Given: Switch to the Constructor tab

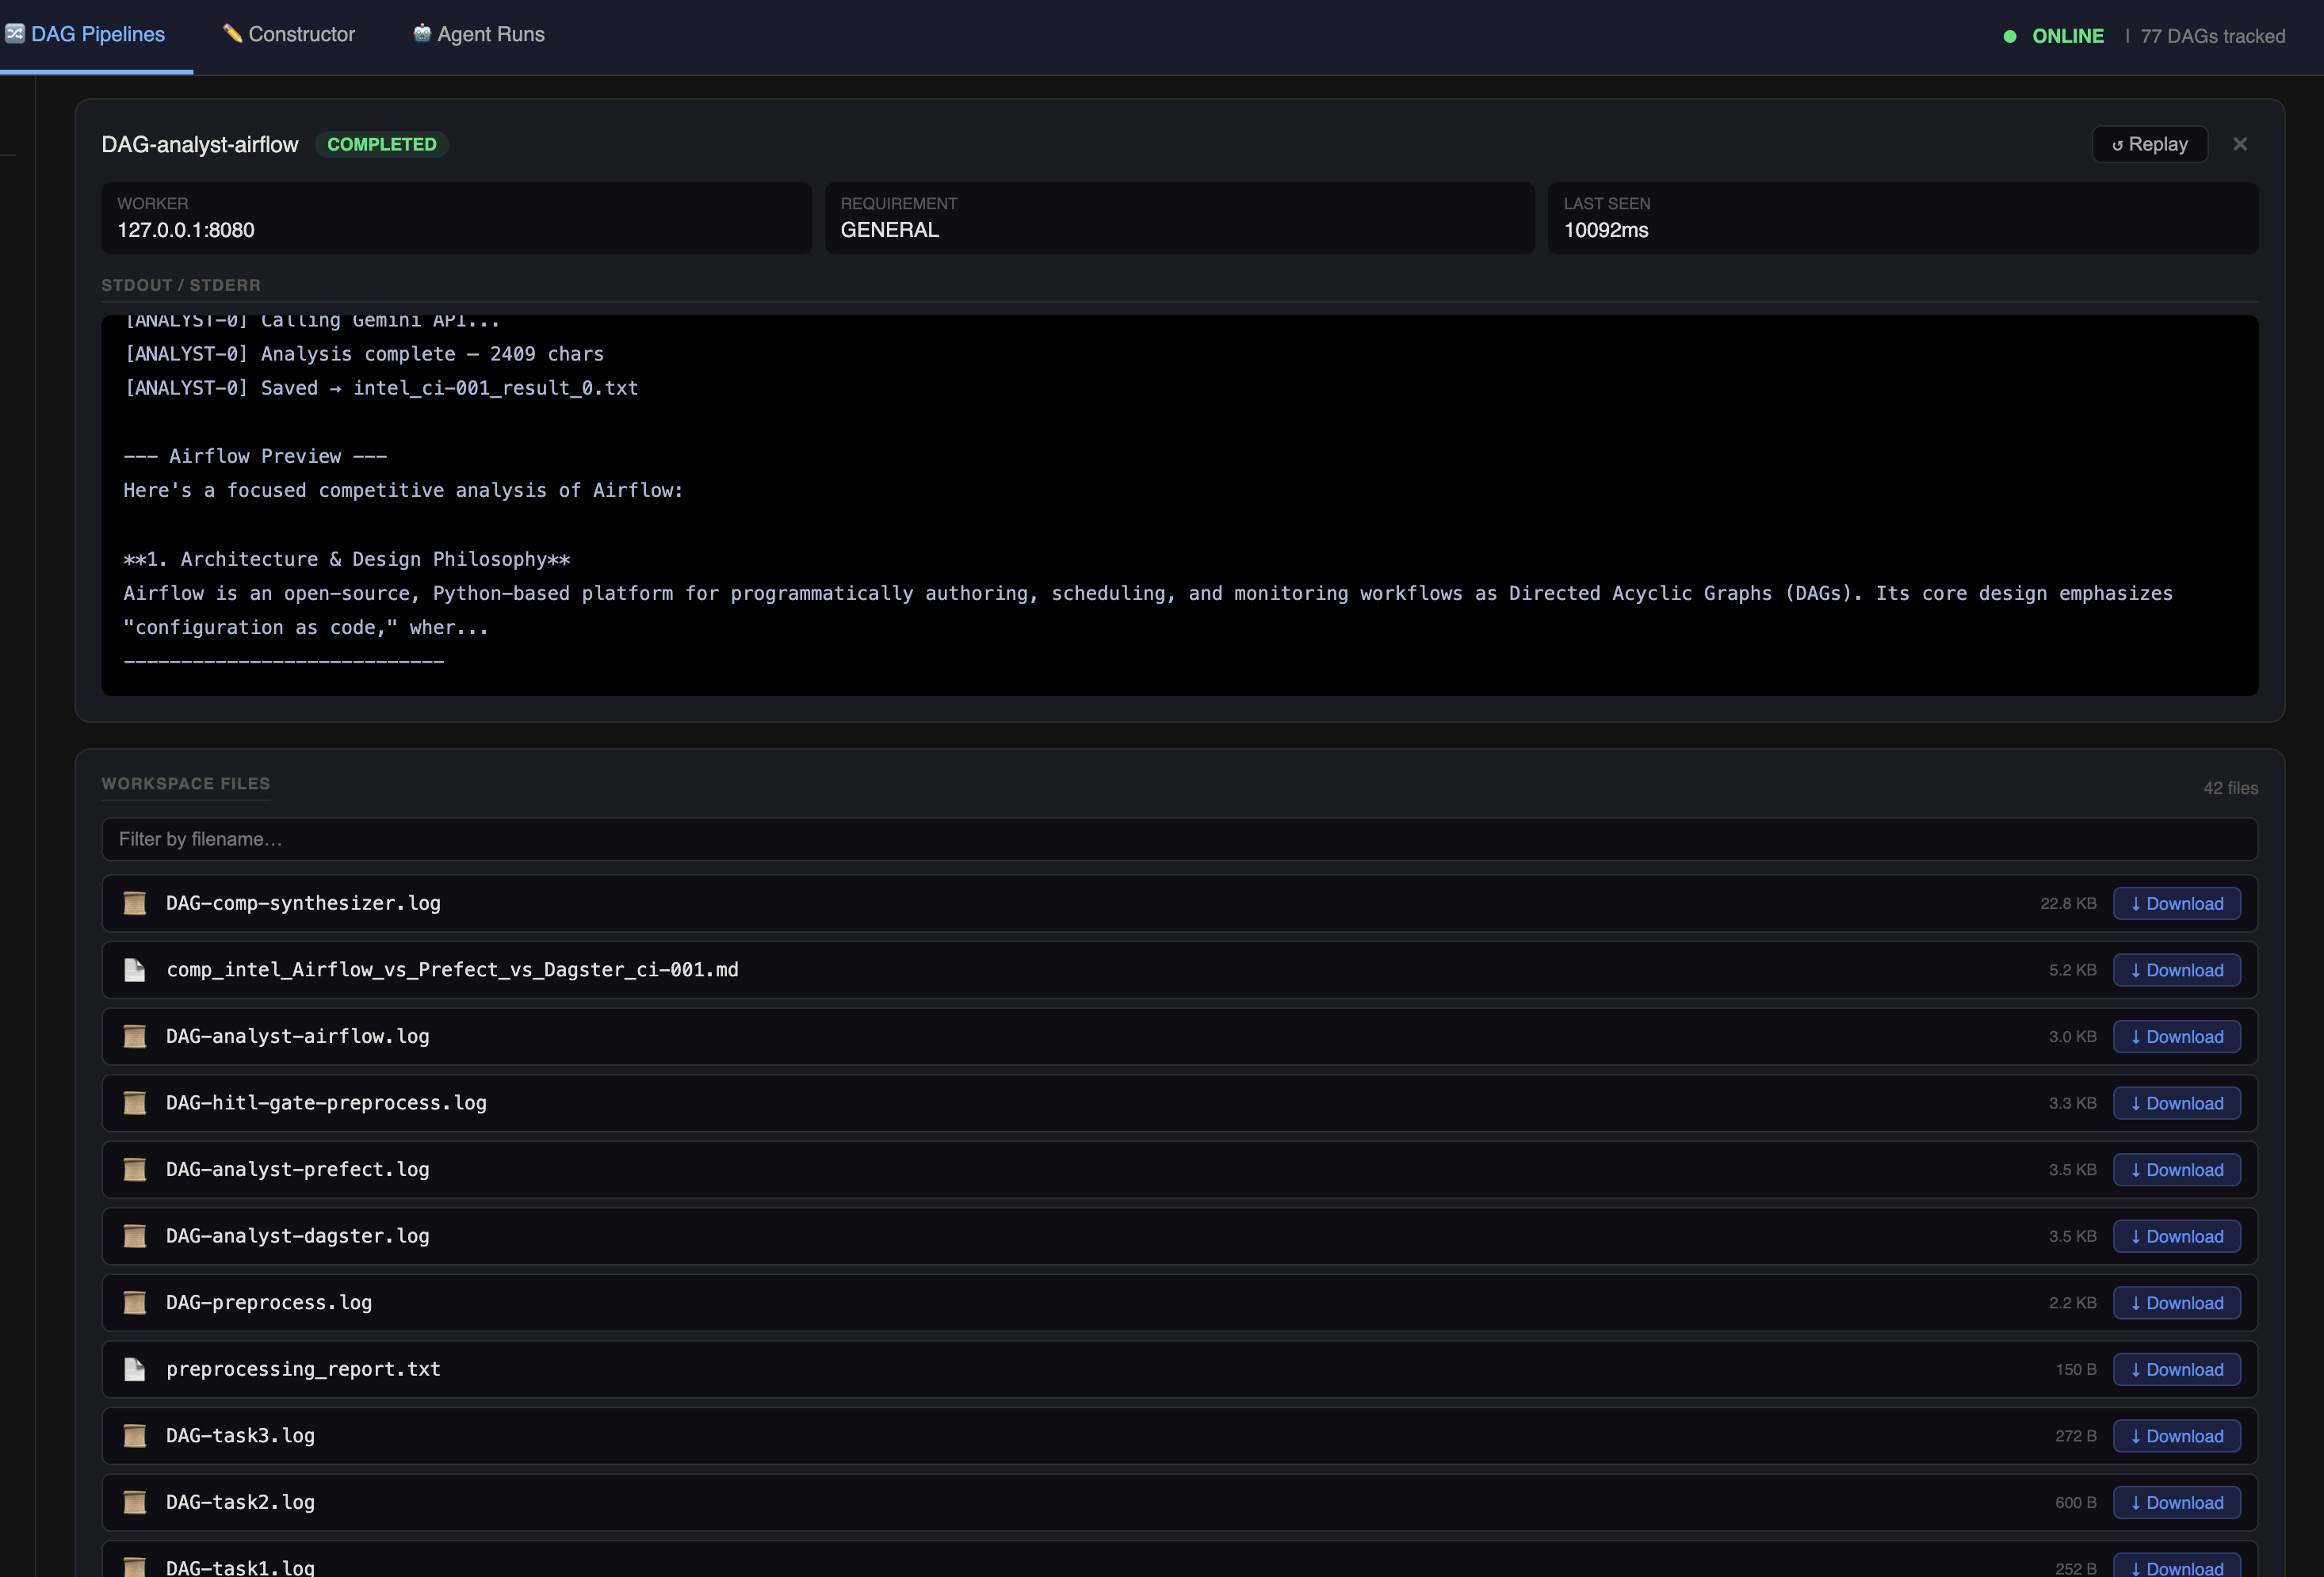Looking at the screenshot, I should pos(288,34).
